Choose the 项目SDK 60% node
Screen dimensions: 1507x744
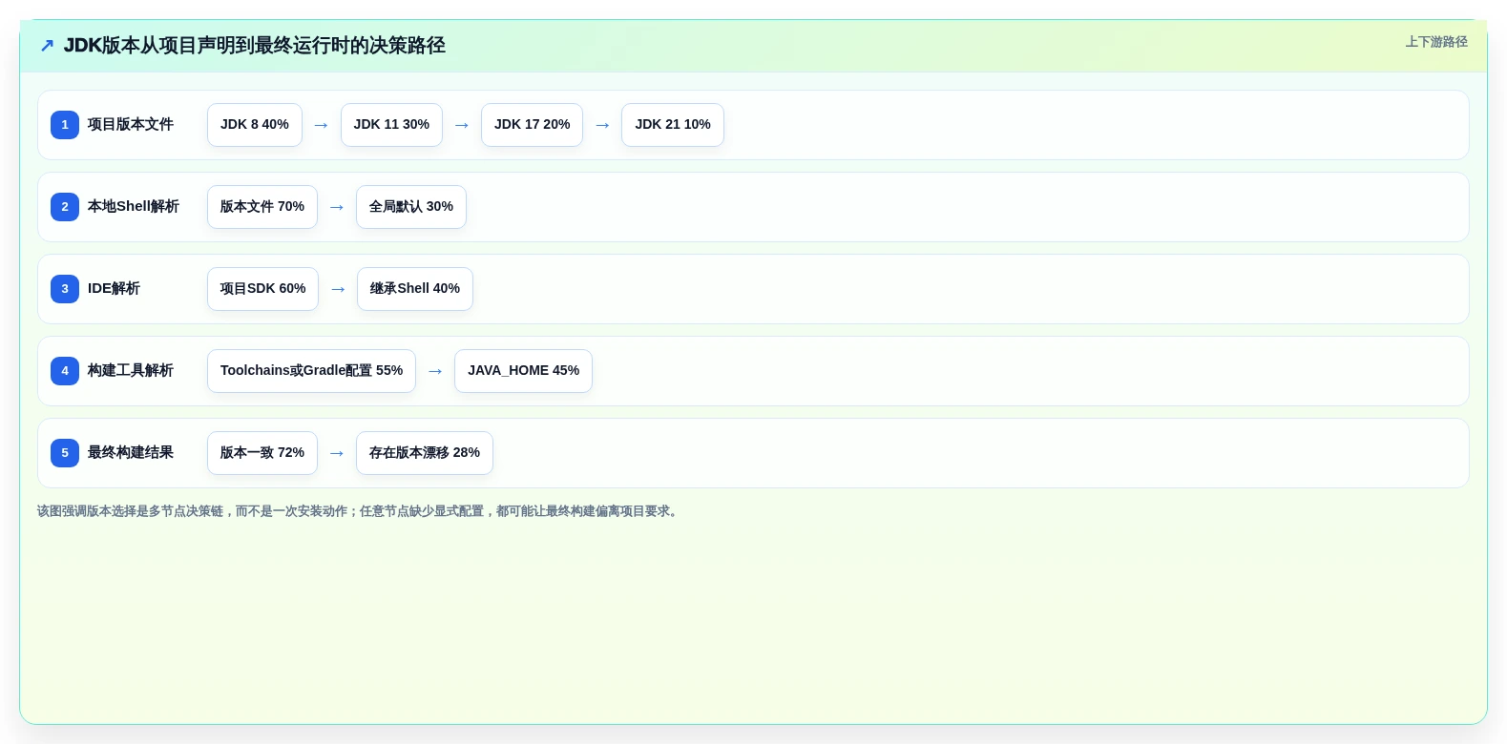coord(262,289)
